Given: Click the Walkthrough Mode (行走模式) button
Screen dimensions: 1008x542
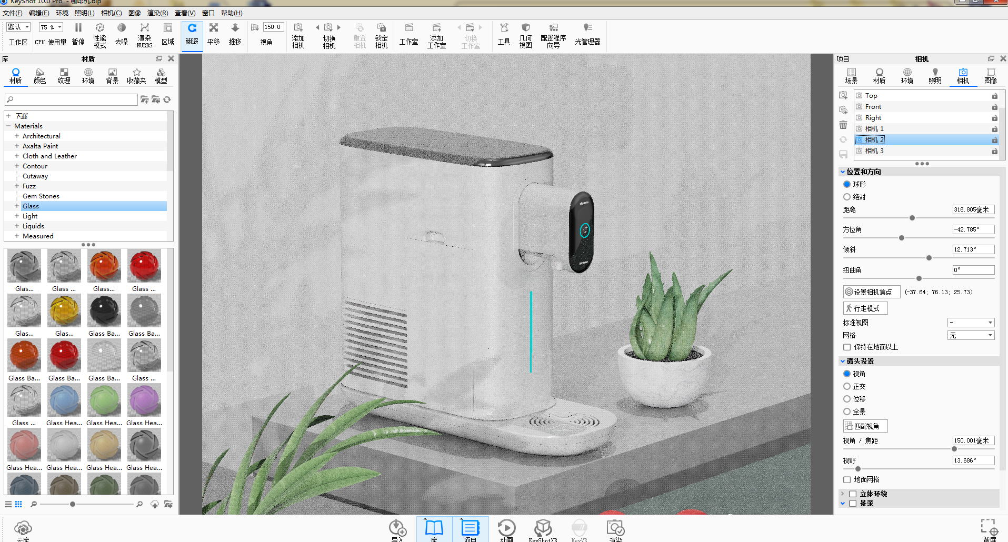Looking at the screenshot, I should (x=865, y=308).
